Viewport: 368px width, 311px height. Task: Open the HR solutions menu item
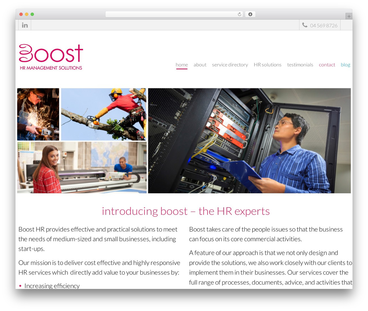point(267,65)
